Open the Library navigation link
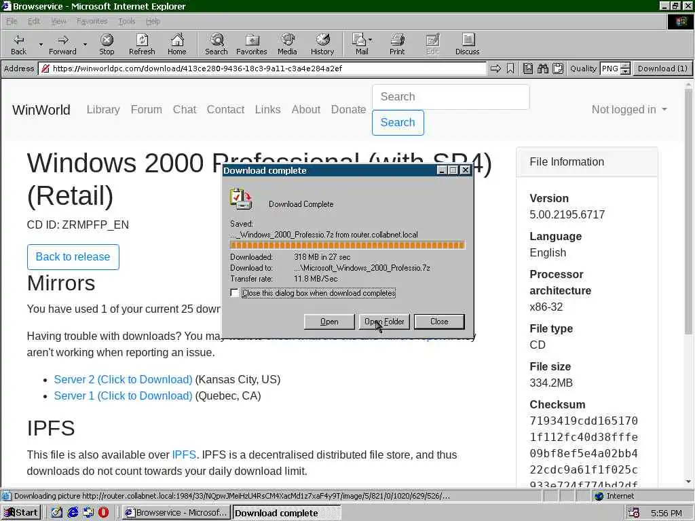The width and height of the screenshot is (695, 521). tap(103, 109)
